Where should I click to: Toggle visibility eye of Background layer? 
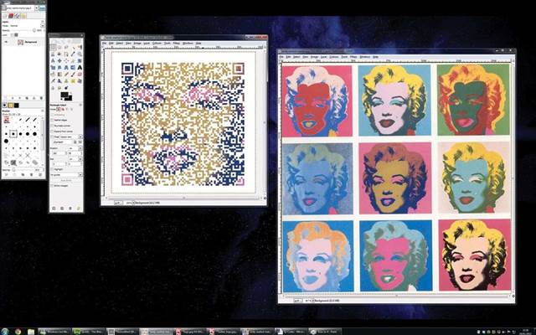(6, 42)
